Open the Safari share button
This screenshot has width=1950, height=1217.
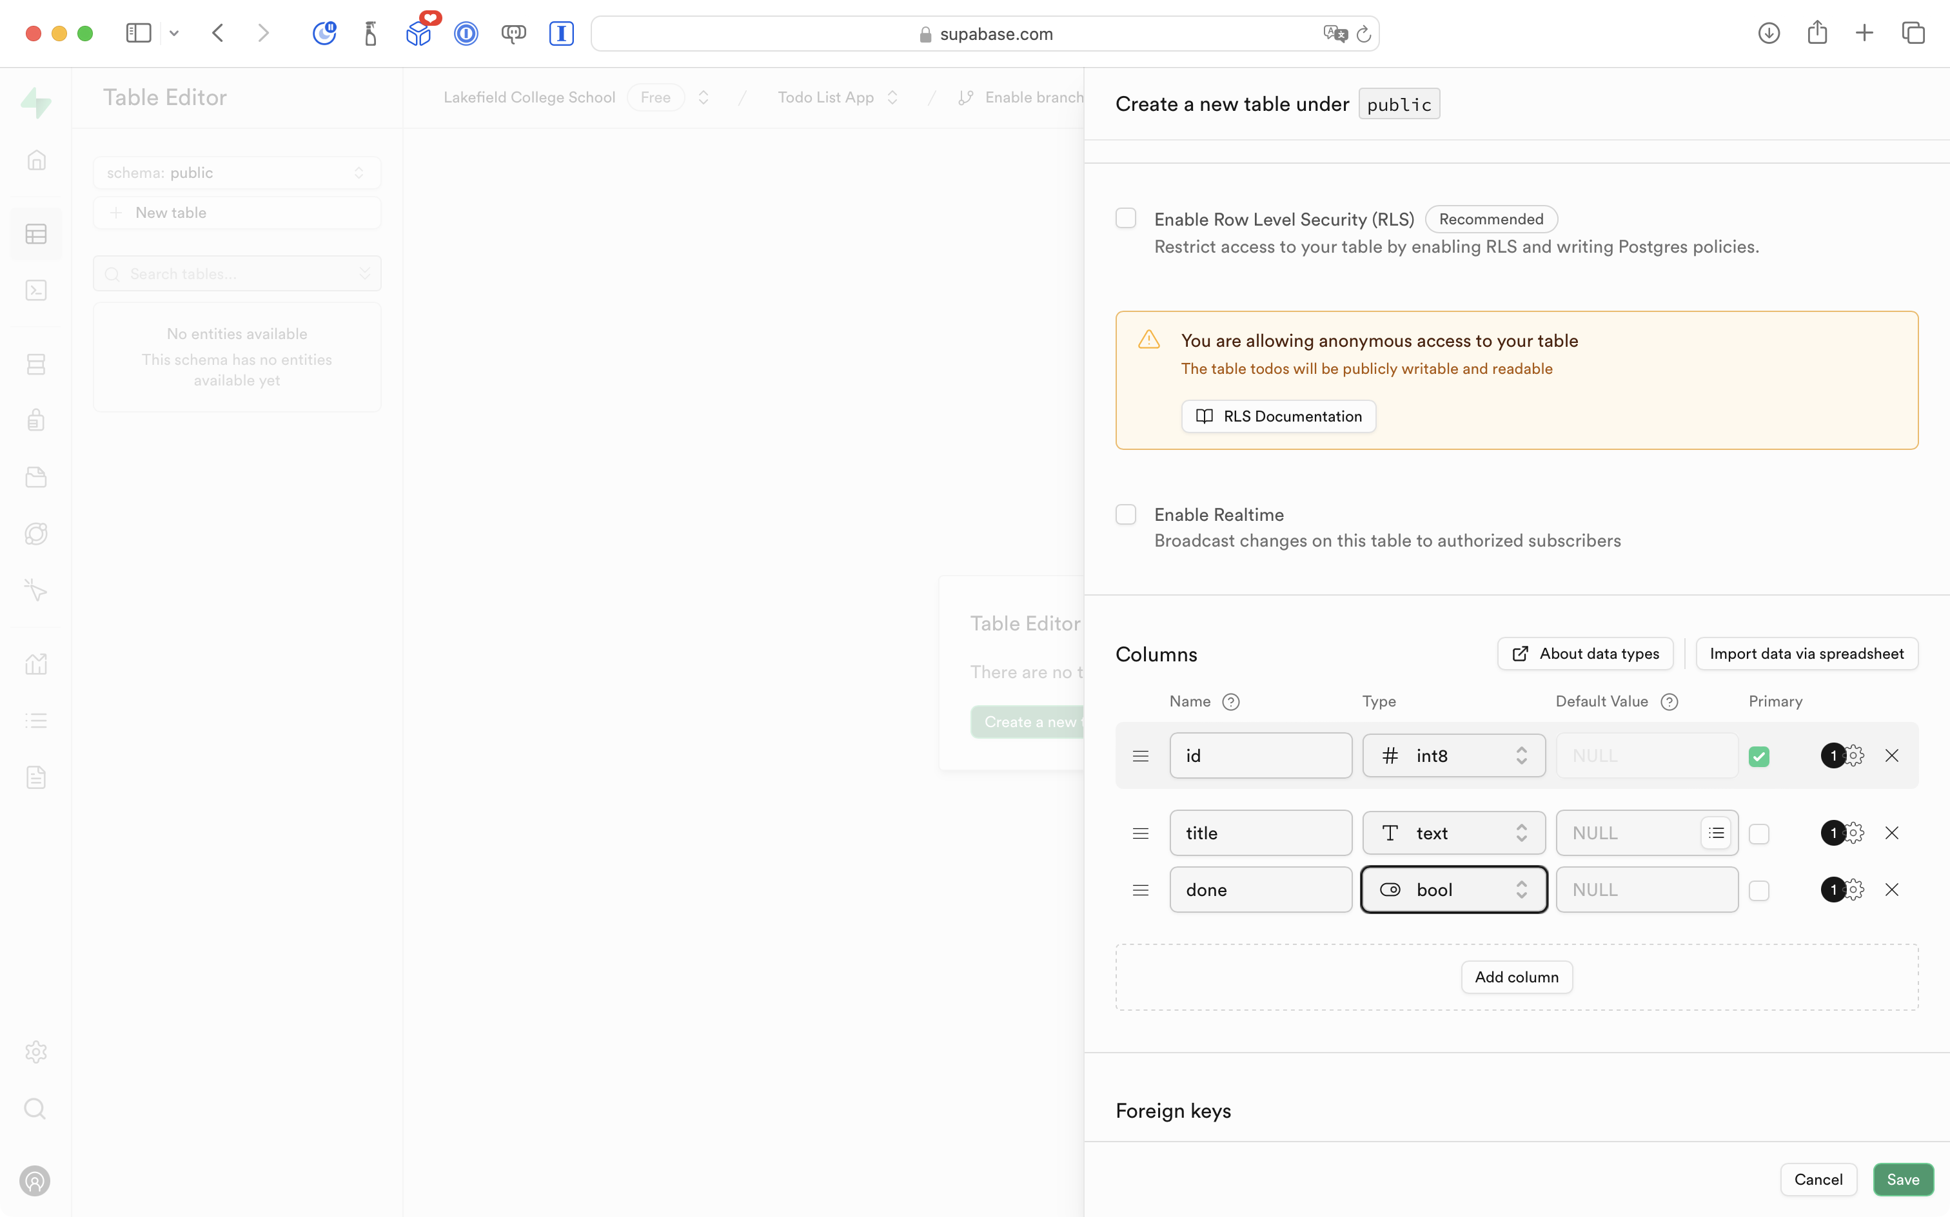[1817, 33]
